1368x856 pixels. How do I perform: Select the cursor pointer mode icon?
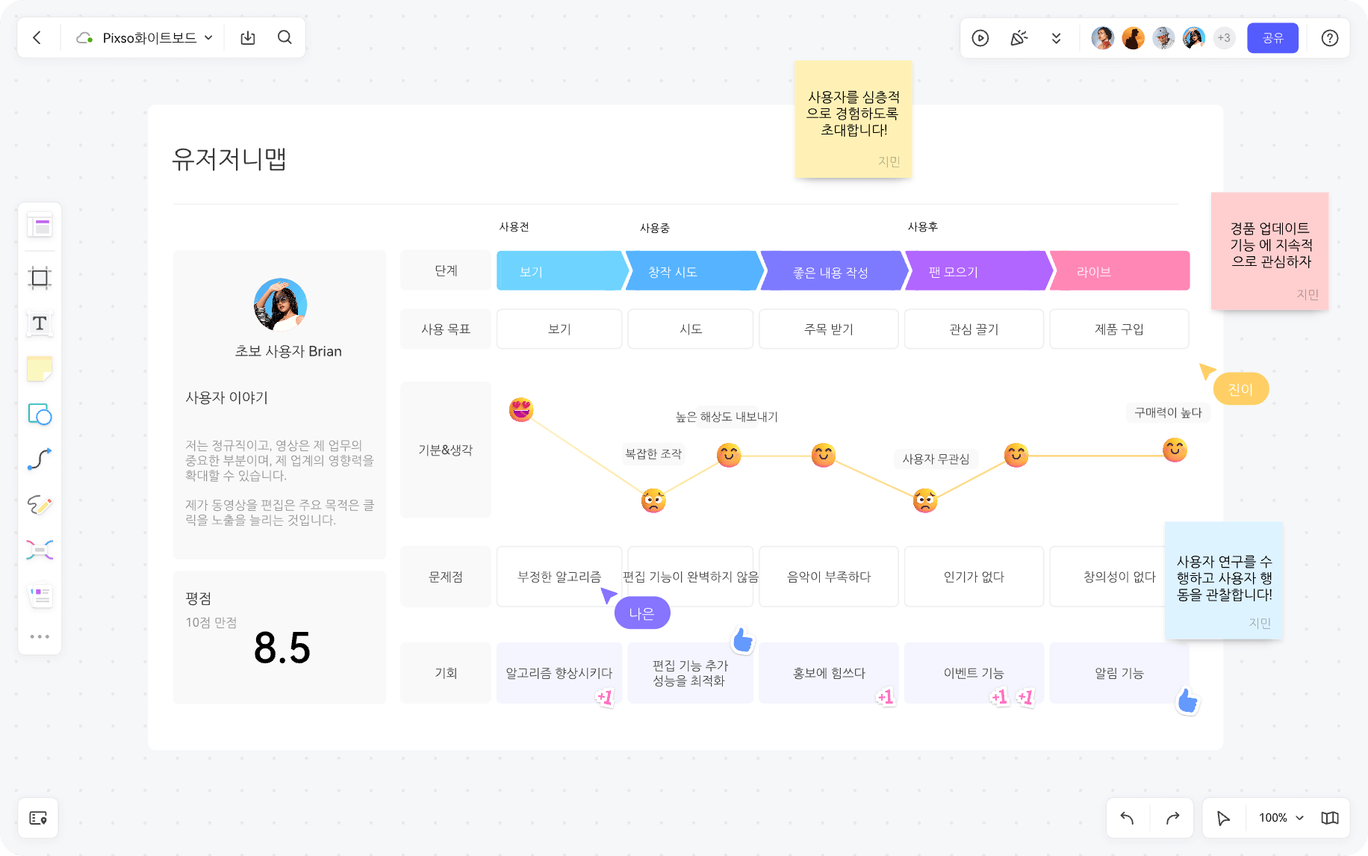coord(1223,818)
